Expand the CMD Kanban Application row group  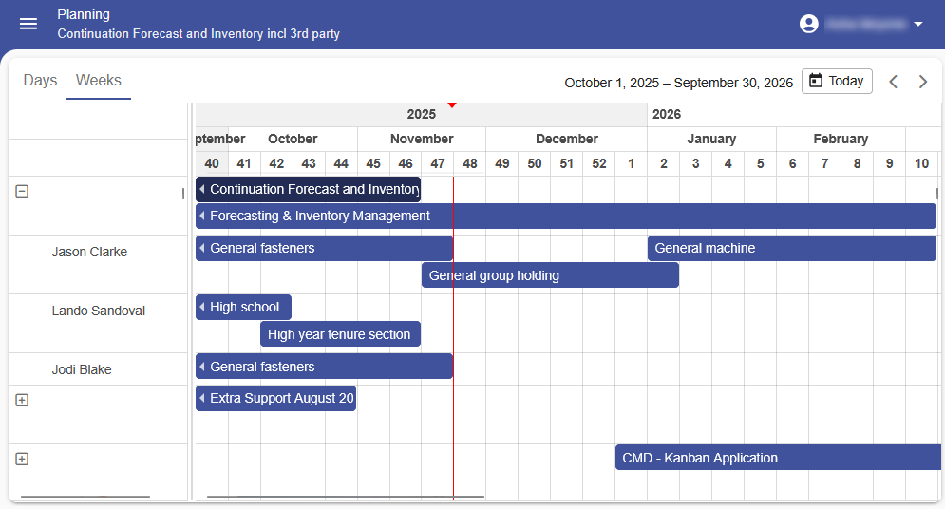click(x=22, y=459)
